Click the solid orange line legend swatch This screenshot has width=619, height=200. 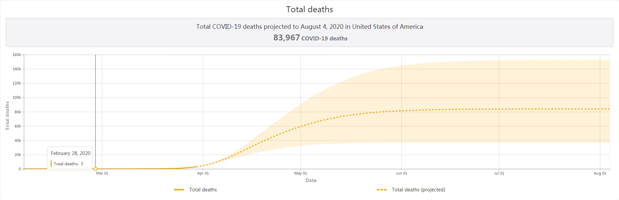[x=179, y=190]
